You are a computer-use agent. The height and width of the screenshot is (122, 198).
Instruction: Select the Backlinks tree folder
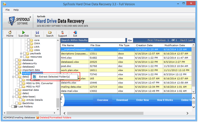[28, 103]
